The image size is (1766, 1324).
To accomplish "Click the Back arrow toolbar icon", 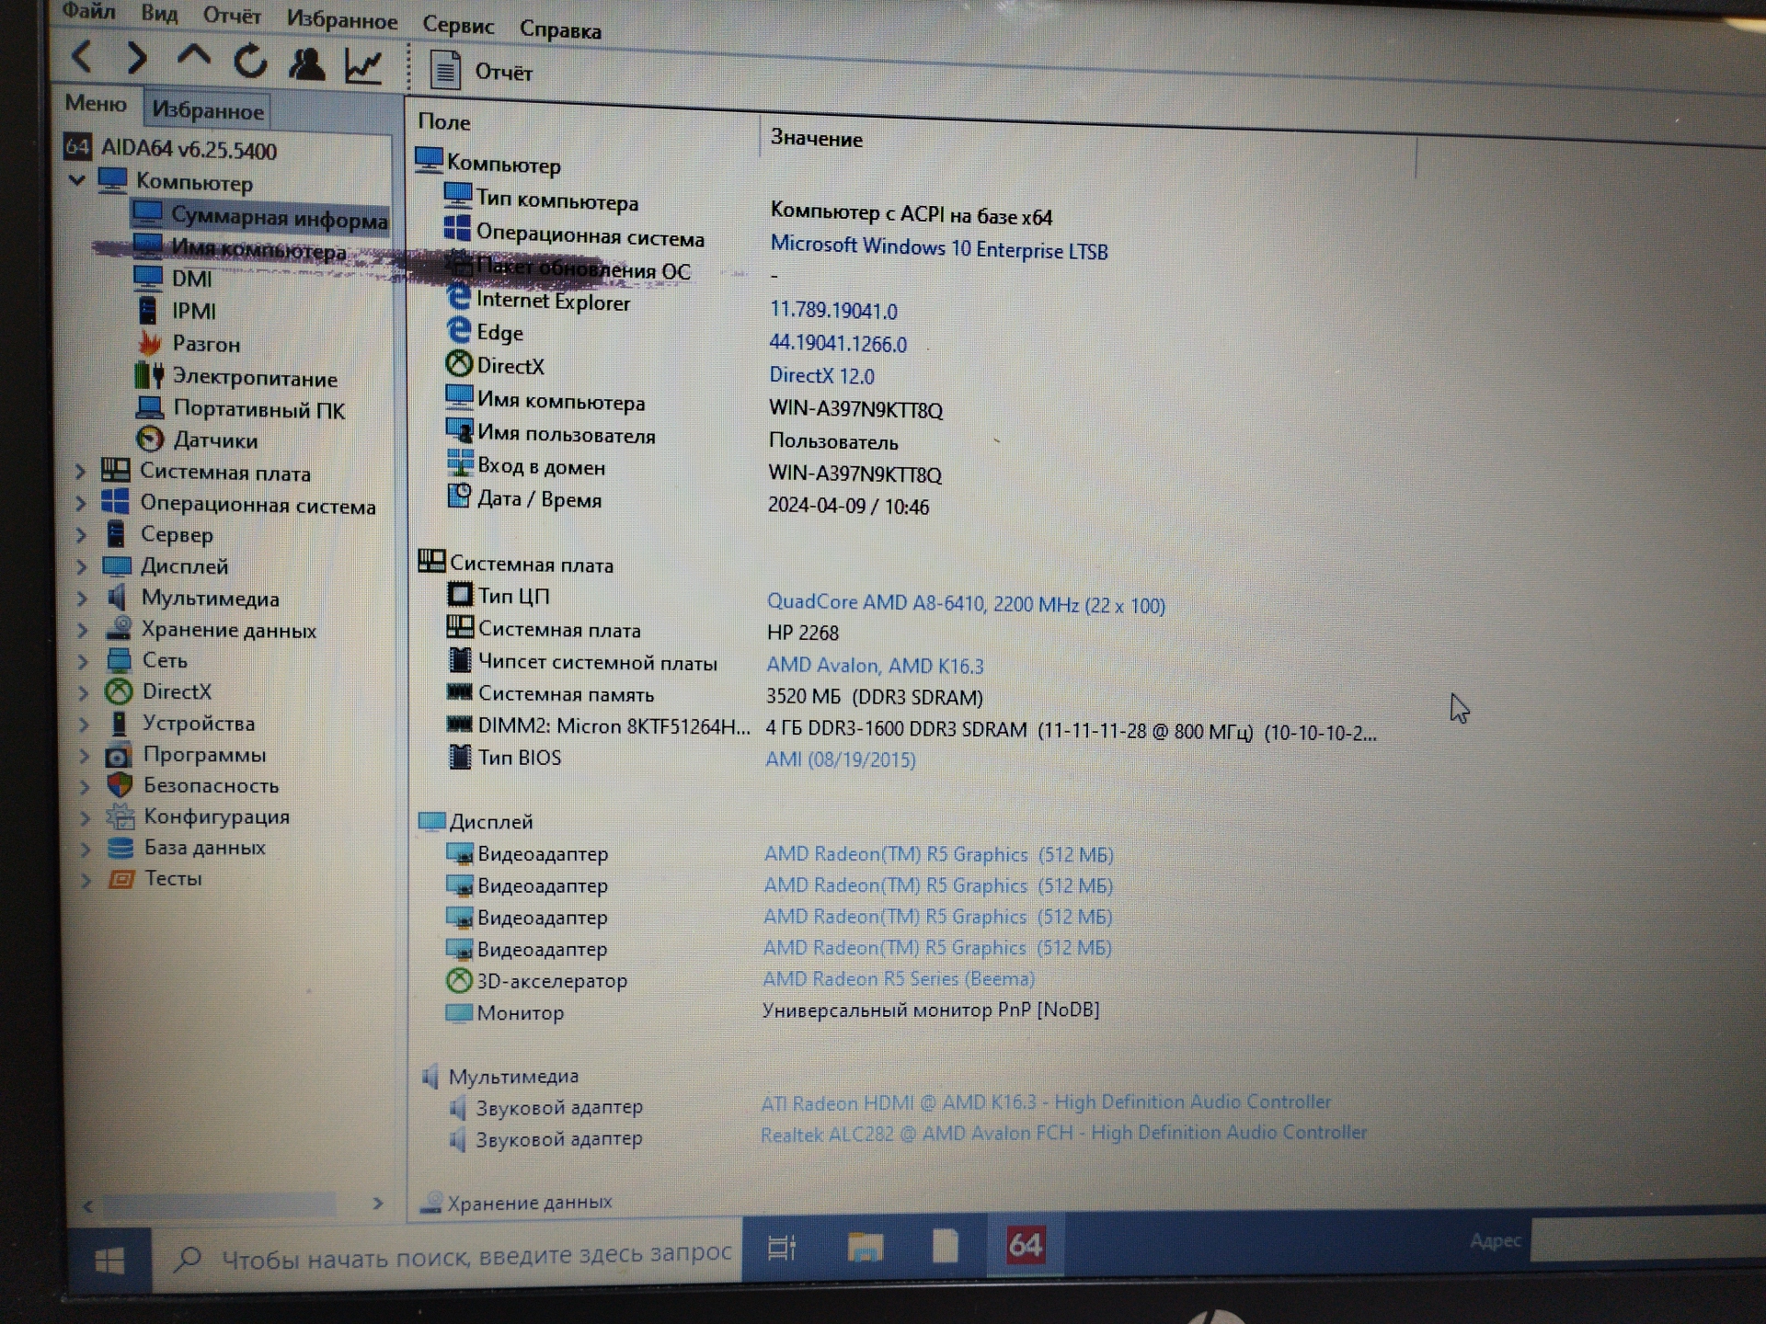I will [x=82, y=56].
